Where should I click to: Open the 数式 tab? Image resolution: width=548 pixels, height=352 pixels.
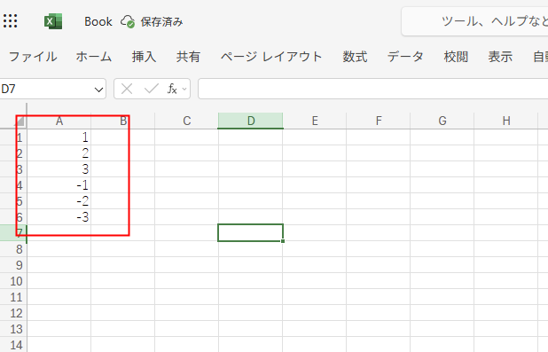[355, 56]
